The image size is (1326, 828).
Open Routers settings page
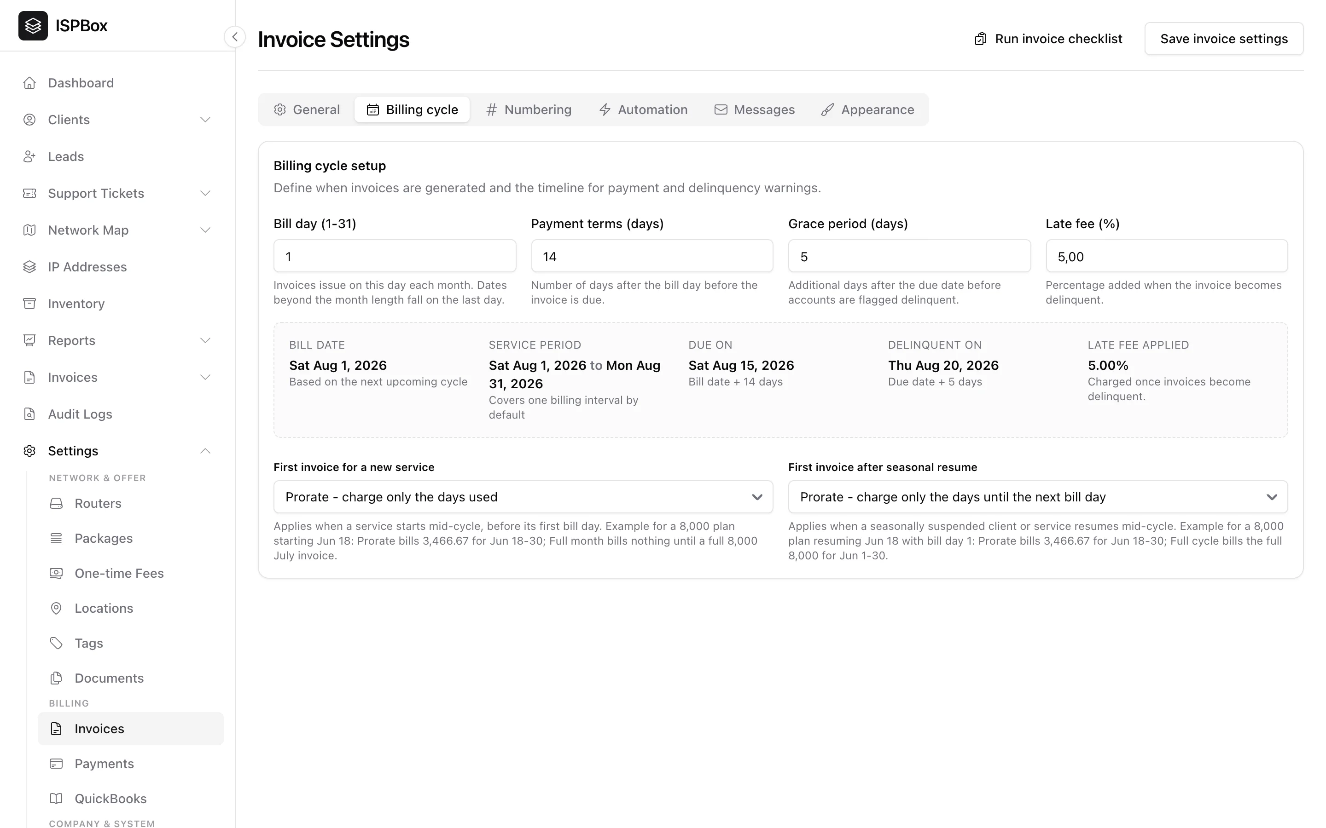click(130, 503)
